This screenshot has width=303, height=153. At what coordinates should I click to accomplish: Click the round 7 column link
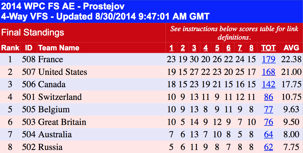point(240,48)
